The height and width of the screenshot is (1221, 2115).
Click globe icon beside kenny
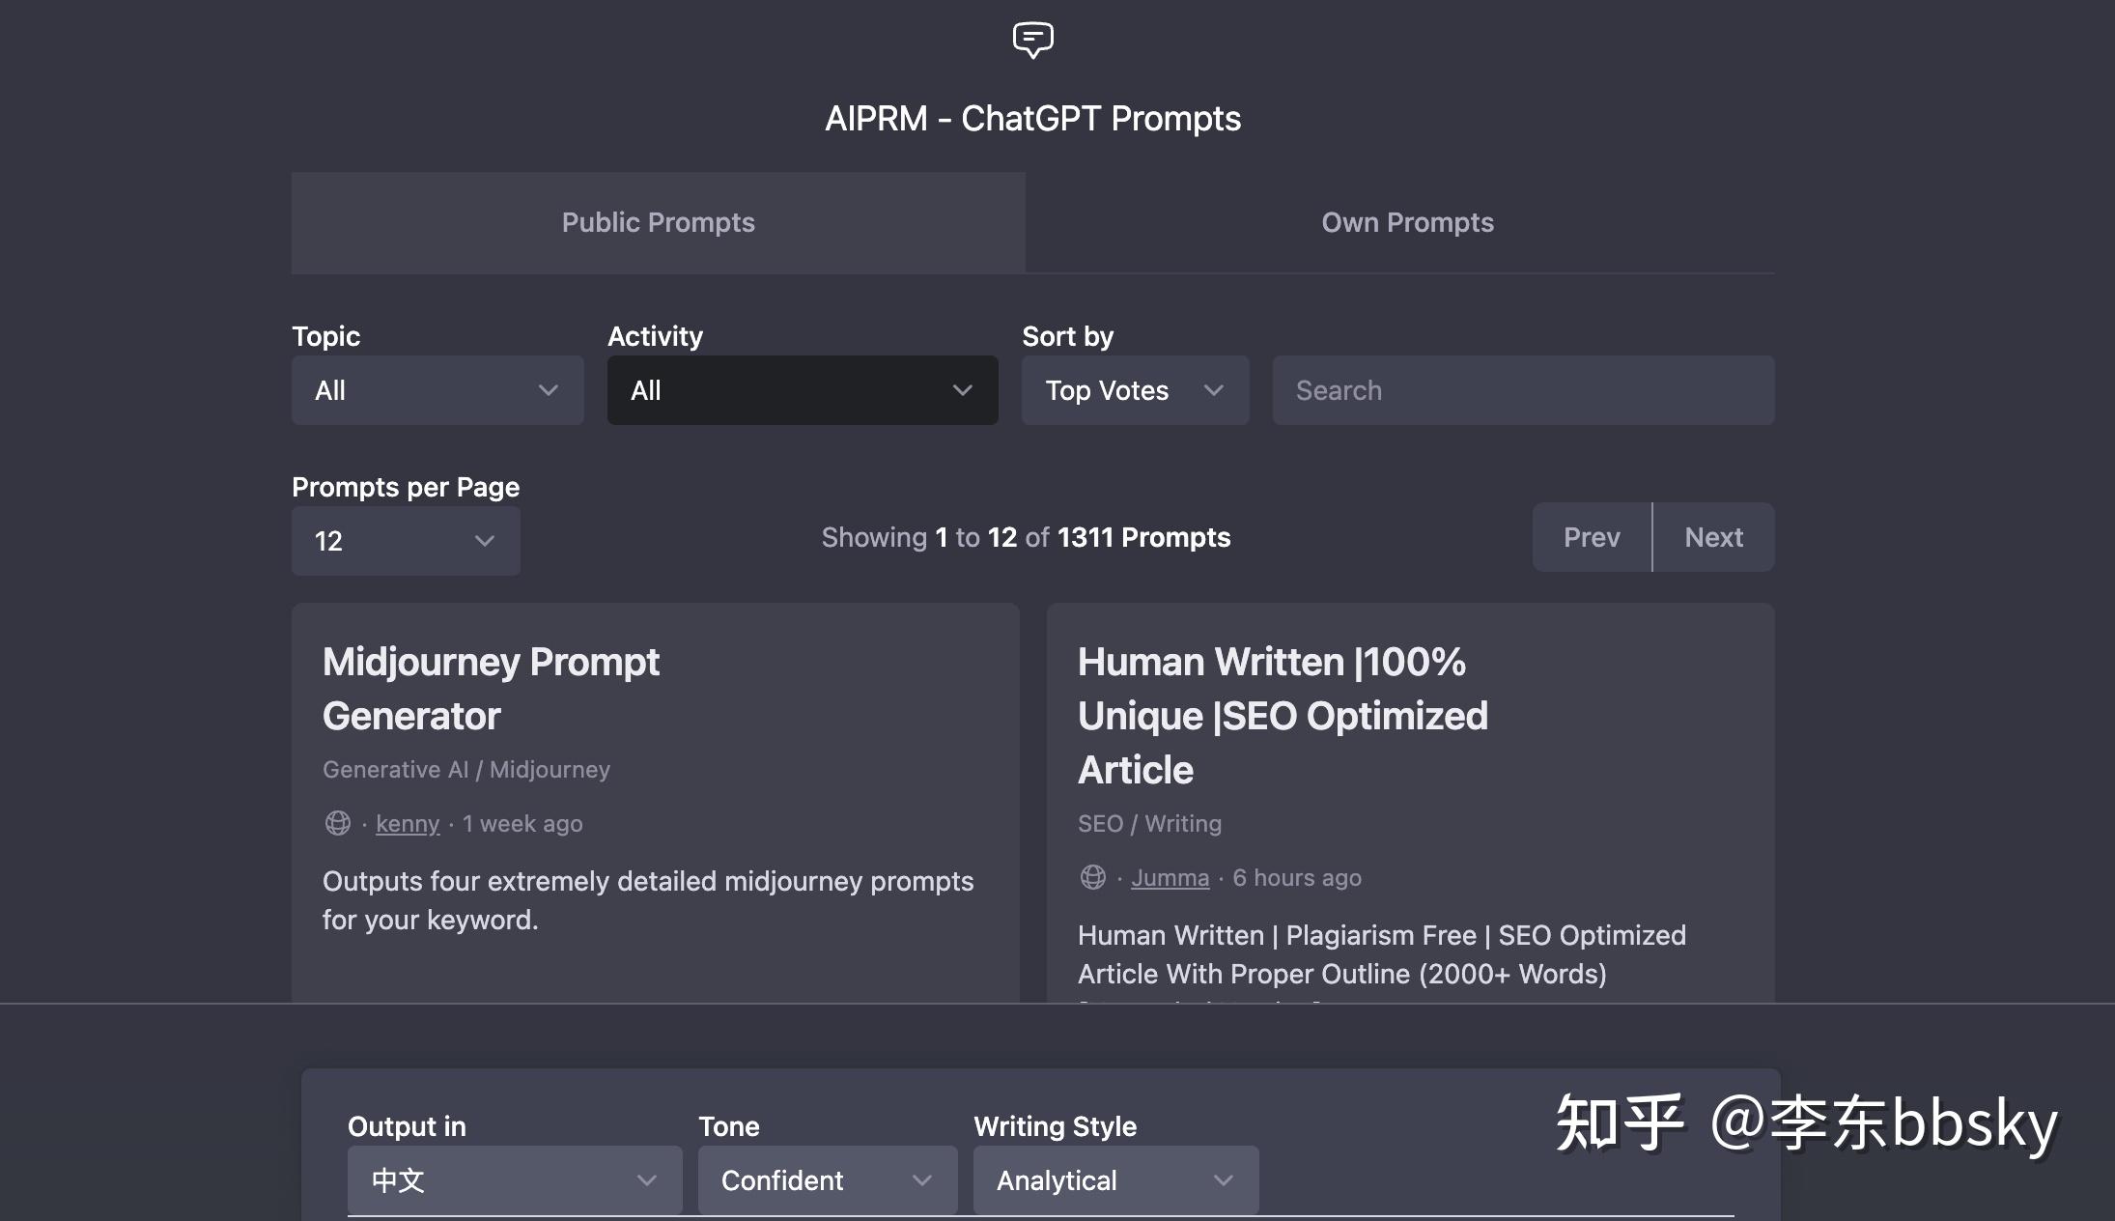[x=338, y=823]
